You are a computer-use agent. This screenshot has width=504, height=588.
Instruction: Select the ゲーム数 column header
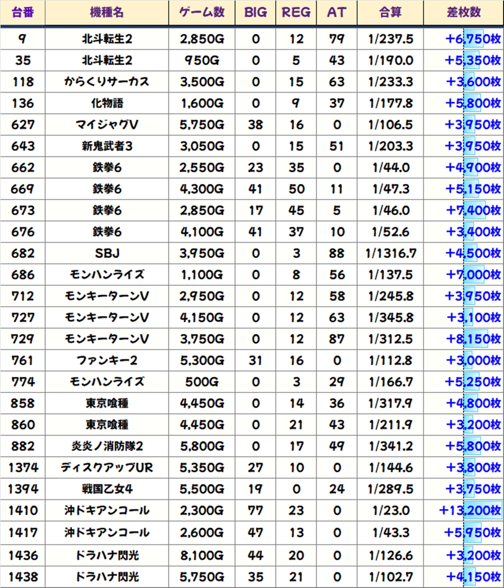tap(201, 12)
